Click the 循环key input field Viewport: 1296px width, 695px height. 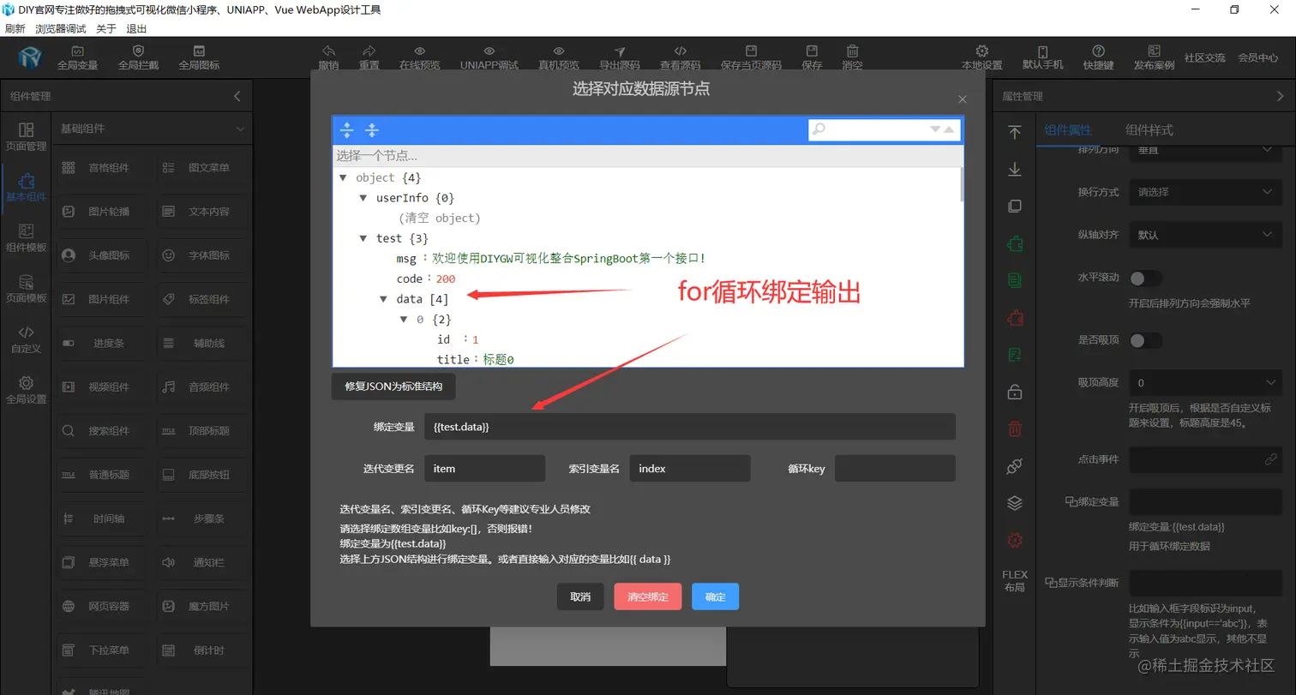894,468
